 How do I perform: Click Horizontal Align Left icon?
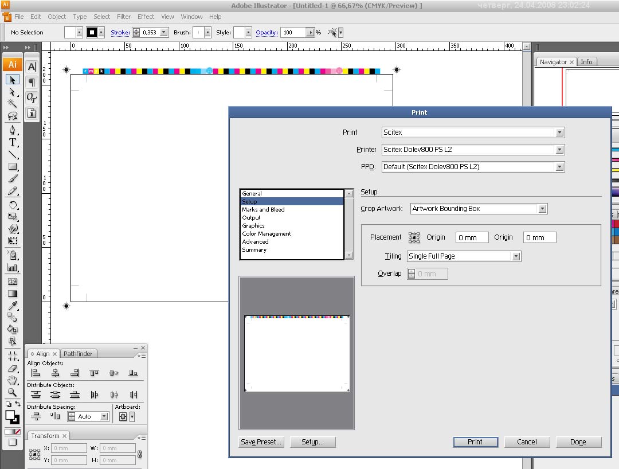[x=36, y=373]
